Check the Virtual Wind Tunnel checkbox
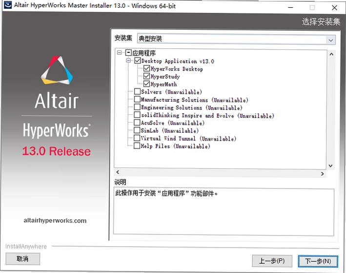The height and width of the screenshot is (273, 346). [x=137, y=138]
